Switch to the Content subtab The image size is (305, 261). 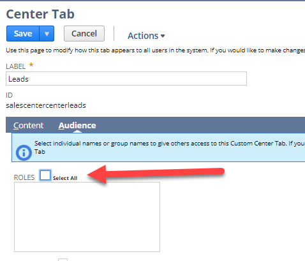click(28, 126)
